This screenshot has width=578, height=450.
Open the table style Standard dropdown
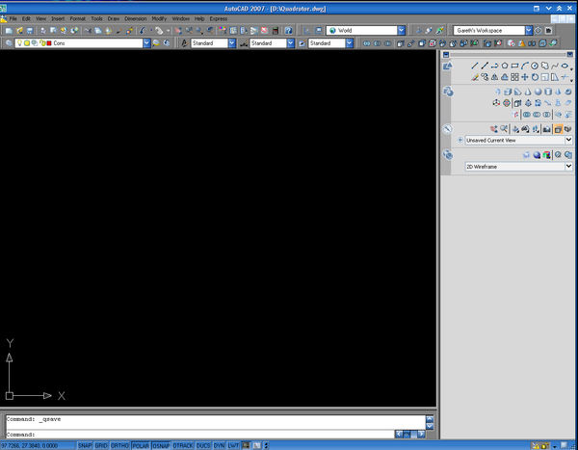(x=330, y=43)
